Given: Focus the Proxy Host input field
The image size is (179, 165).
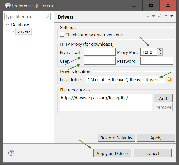Looking at the screenshot, I should 100,52.
